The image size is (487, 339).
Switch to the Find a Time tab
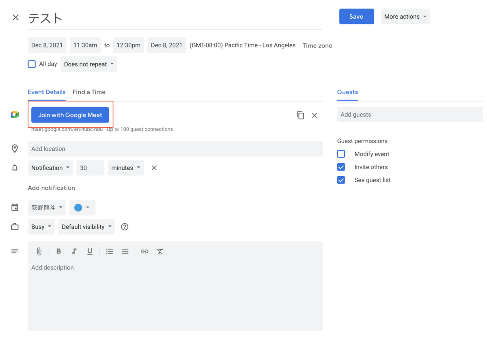[x=89, y=92]
